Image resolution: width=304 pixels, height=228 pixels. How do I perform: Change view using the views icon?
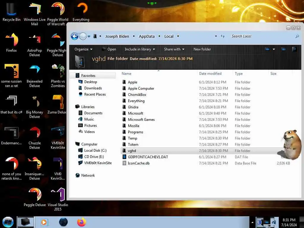point(267,49)
